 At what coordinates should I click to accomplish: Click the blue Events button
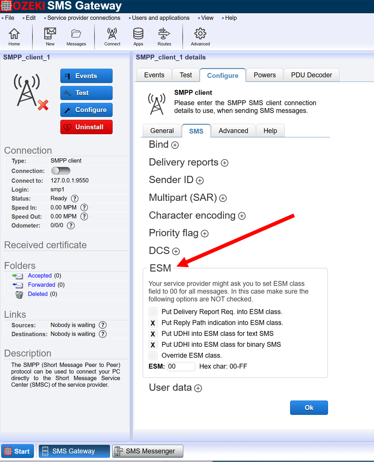(86, 76)
